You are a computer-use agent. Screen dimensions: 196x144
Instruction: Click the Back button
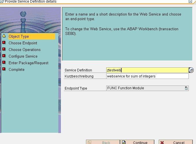[103, 142]
